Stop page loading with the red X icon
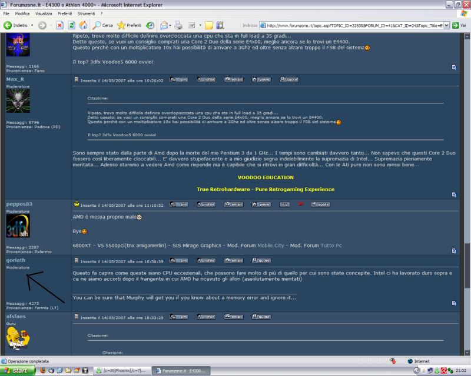471x376 pixels. tap(60, 25)
